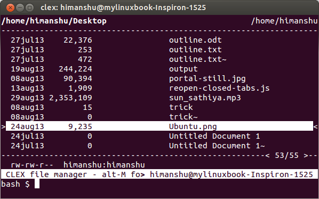319x199 pixels.
Task: Select the trick~ backup file row
Action: point(159,117)
